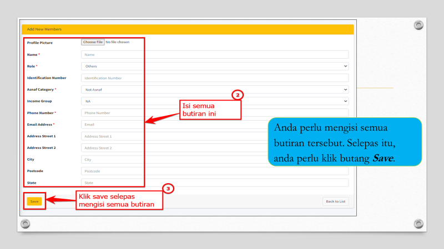Expand the Income Group dropdown showing NA
The height and width of the screenshot is (249, 444).
click(215, 101)
